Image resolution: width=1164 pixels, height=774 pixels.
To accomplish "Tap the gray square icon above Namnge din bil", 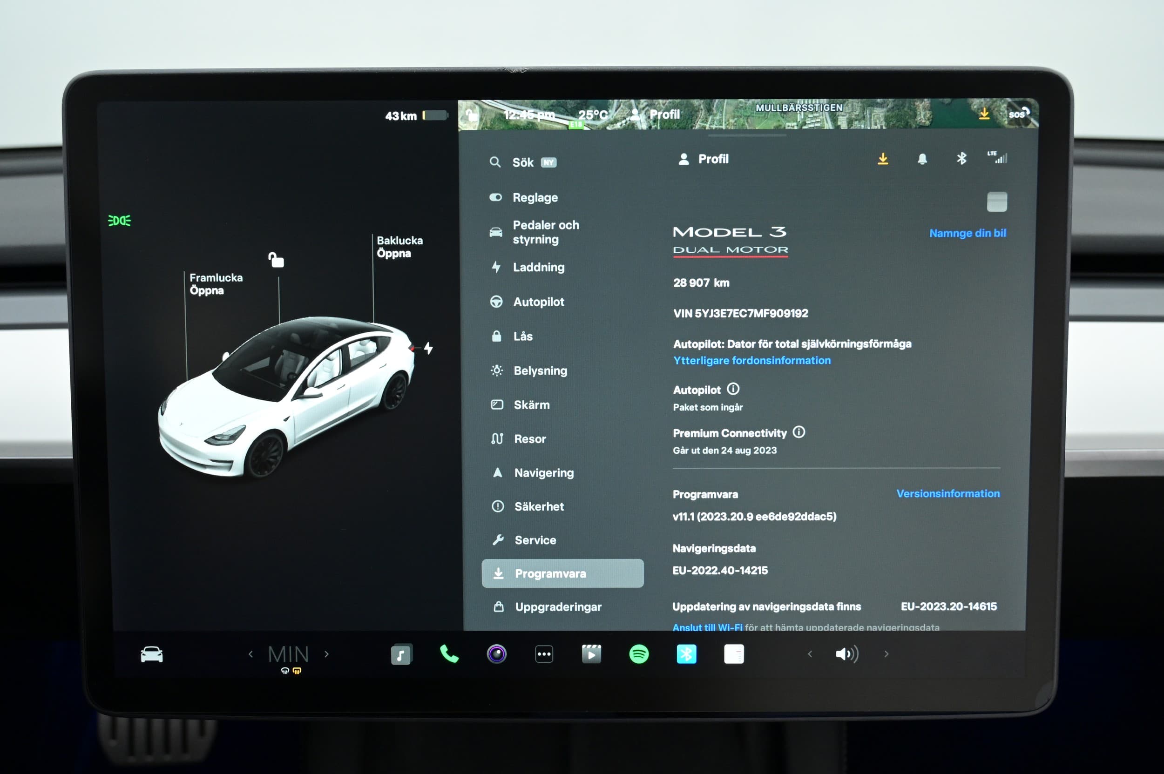I will coord(996,202).
